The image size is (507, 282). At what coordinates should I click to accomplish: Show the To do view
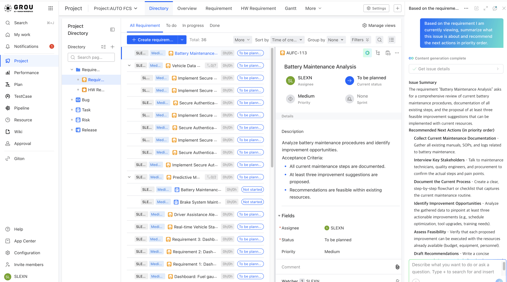(x=171, y=25)
